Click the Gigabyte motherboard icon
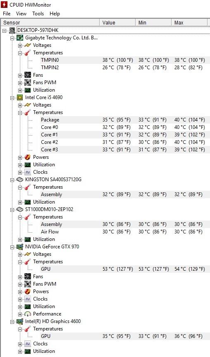Viewport: 210px width, 357px height. tap(20, 38)
